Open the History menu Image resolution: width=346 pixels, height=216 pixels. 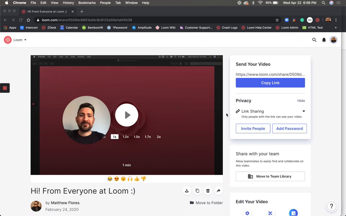point(68,3)
